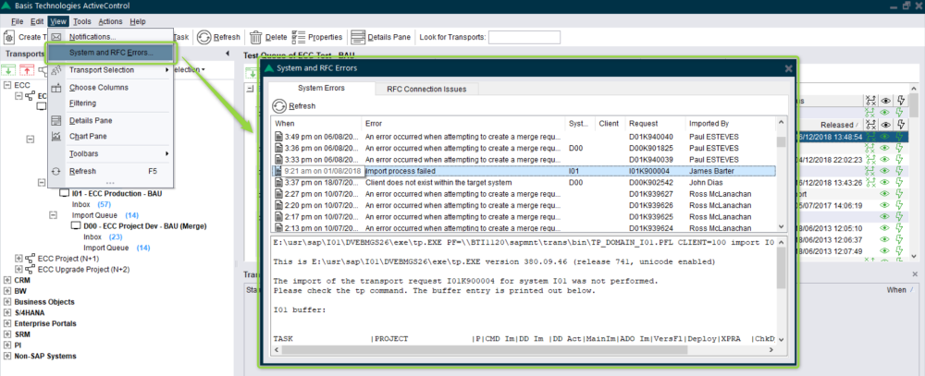This screenshot has height=376, width=925.
Task: Toggle eye icon in row 04/12/2018 22:02:23
Action: [x=885, y=159]
